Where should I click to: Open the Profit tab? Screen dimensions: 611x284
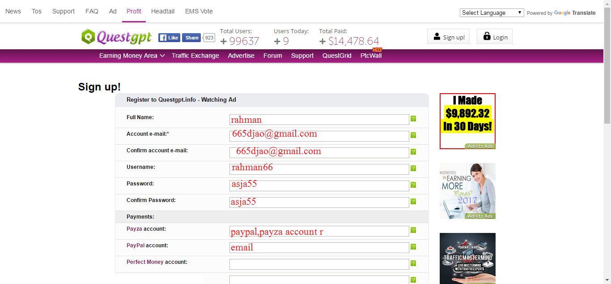[134, 11]
